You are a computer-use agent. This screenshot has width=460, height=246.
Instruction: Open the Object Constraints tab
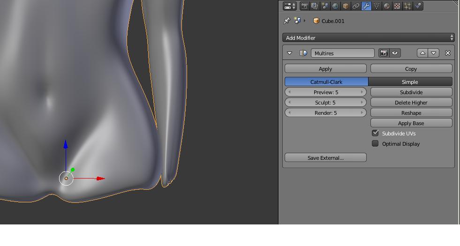[356, 6]
